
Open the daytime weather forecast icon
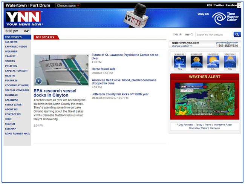pyautogui.click(x=230, y=61)
